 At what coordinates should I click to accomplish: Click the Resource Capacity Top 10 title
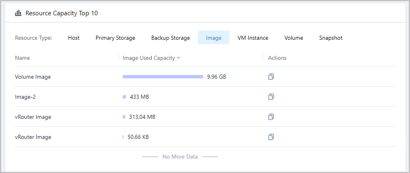(x=62, y=13)
